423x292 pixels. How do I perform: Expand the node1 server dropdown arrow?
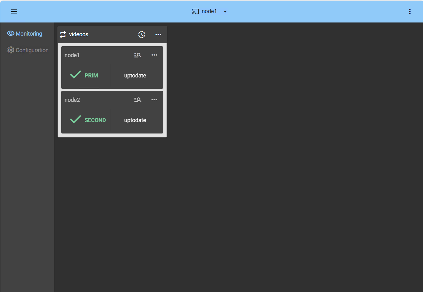(225, 12)
